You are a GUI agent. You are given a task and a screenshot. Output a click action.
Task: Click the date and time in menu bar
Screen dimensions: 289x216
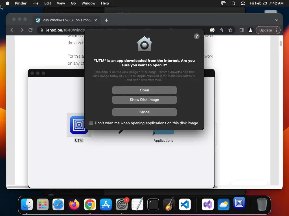click(x=266, y=3)
